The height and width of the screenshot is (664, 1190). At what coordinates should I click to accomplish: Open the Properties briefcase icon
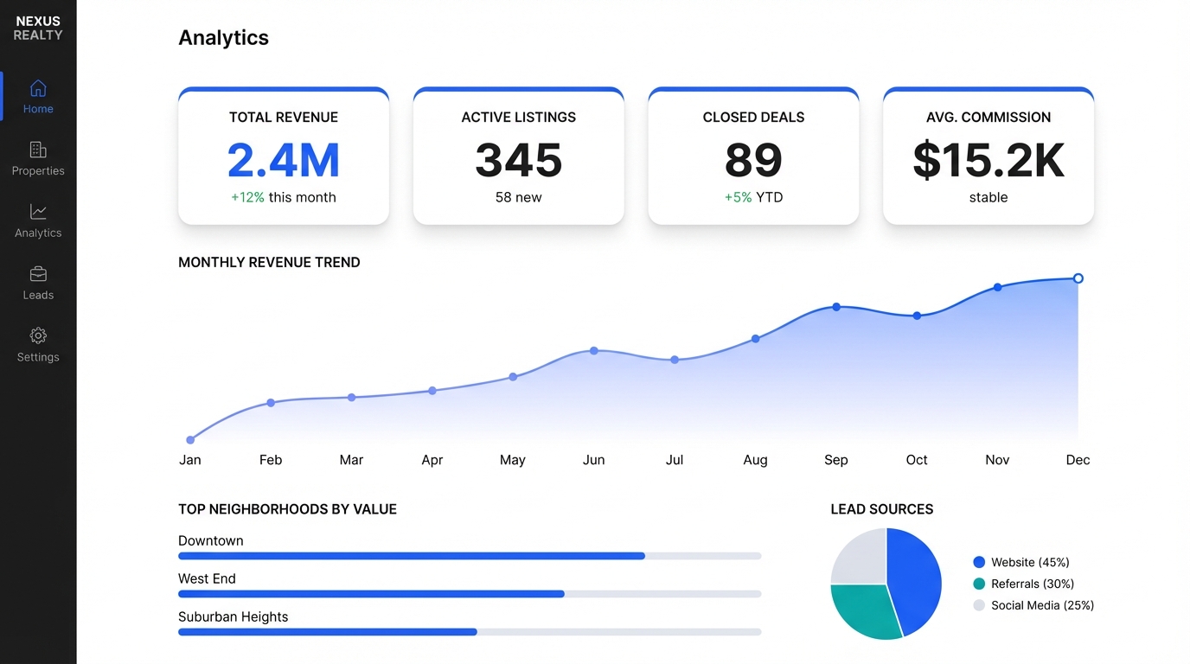[x=38, y=150]
